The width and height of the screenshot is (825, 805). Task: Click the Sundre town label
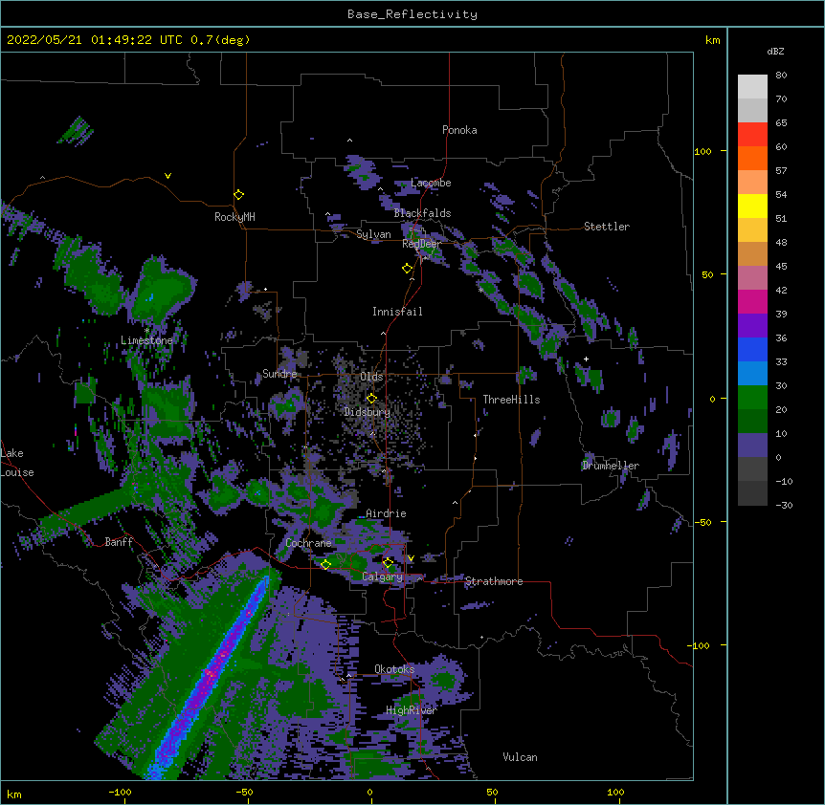click(279, 374)
